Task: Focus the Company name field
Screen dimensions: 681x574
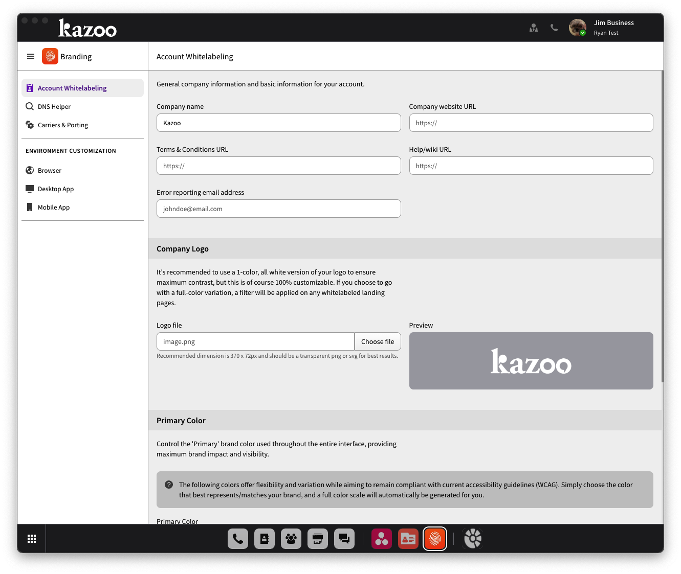Action: pos(279,123)
